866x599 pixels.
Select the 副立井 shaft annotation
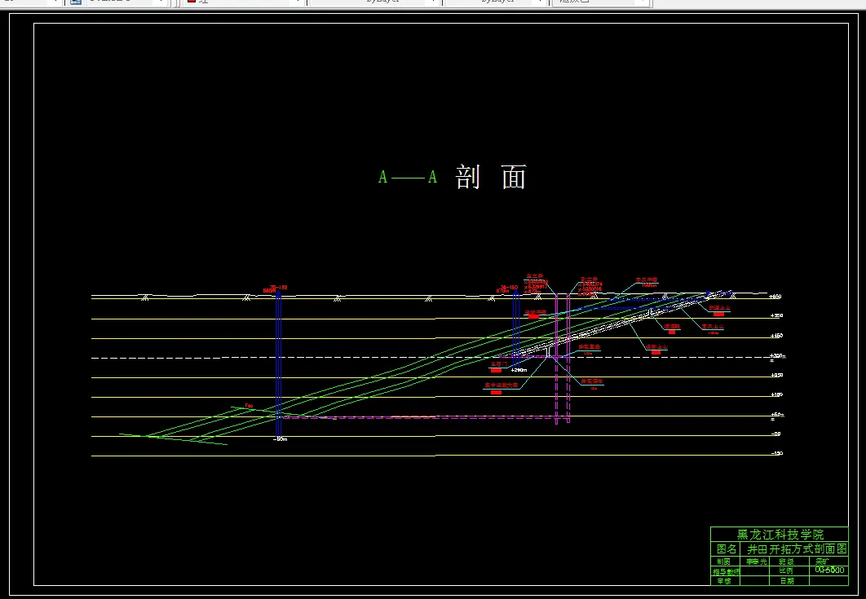coord(590,280)
